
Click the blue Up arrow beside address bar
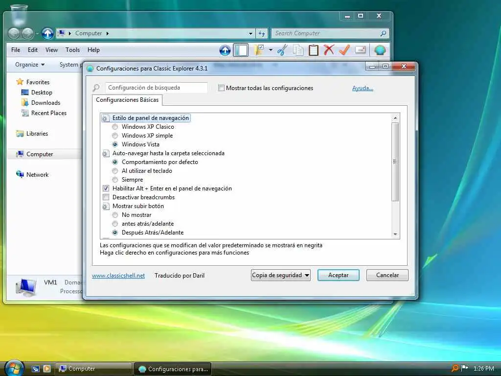pyautogui.click(x=47, y=33)
